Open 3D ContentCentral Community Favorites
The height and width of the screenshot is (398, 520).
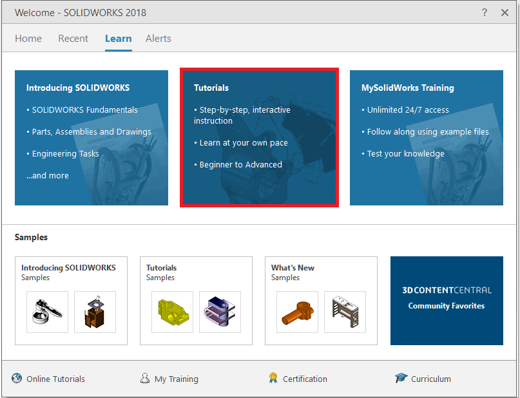tap(447, 301)
